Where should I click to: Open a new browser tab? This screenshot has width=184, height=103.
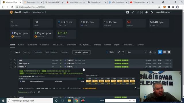point(153,2)
